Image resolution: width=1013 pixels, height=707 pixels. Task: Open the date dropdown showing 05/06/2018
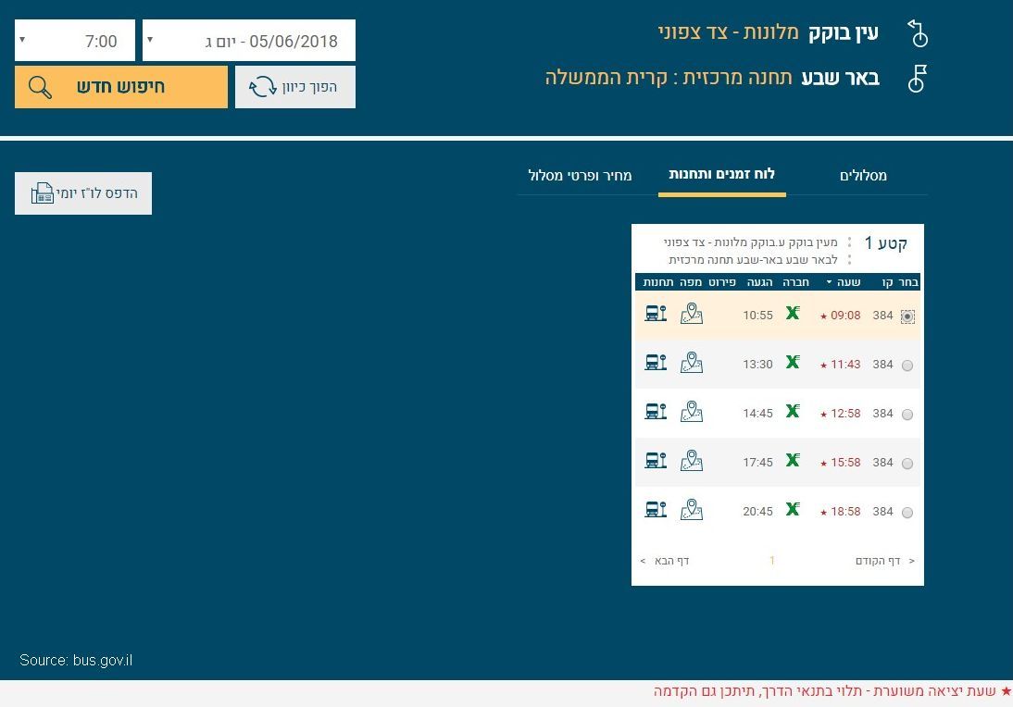coord(249,40)
